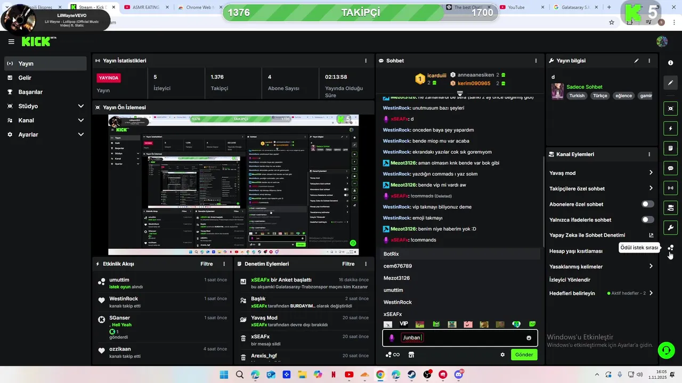The width and height of the screenshot is (682, 383).
Task: Toggle the chat bubble panel icon in sidebar
Action: click(x=670, y=168)
